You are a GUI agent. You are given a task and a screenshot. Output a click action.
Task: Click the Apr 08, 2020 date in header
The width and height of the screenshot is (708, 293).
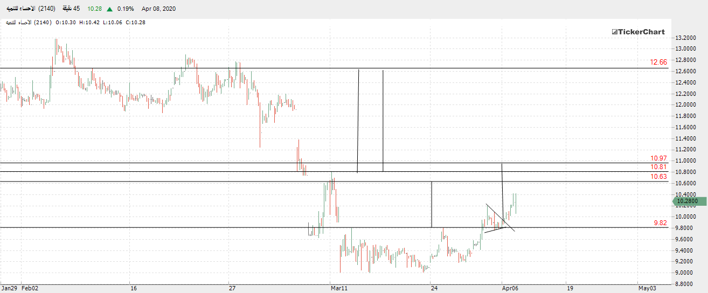pyautogui.click(x=158, y=9)
